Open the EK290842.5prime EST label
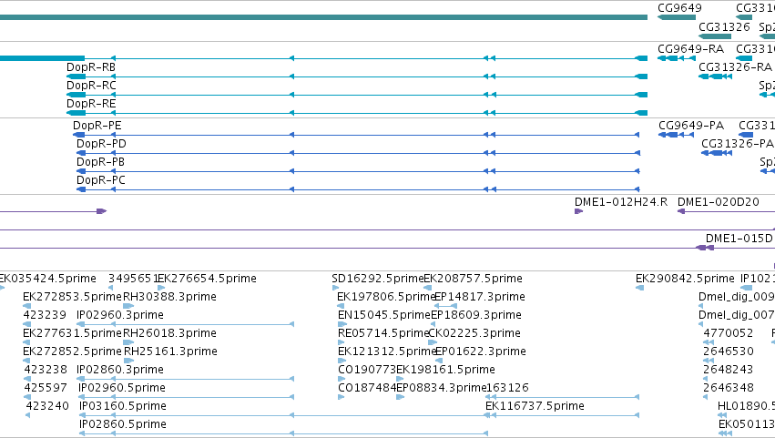Viewport: 775px width, 438px height. (x=685, y=279)
